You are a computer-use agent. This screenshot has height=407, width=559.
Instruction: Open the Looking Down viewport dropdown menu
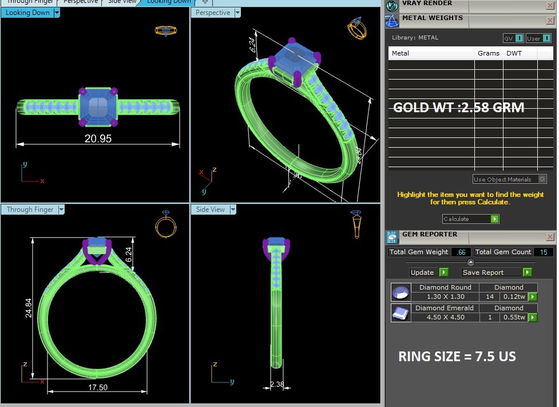[x=57, y=13]
